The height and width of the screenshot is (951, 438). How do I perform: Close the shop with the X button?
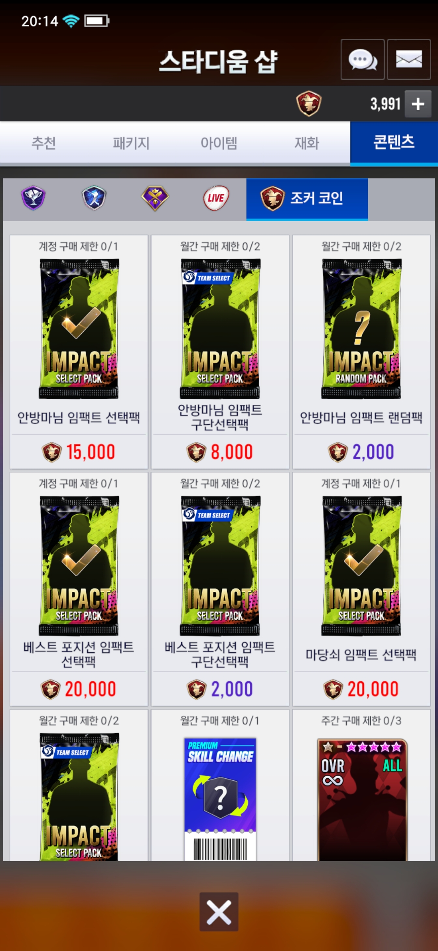click(219, 912)
